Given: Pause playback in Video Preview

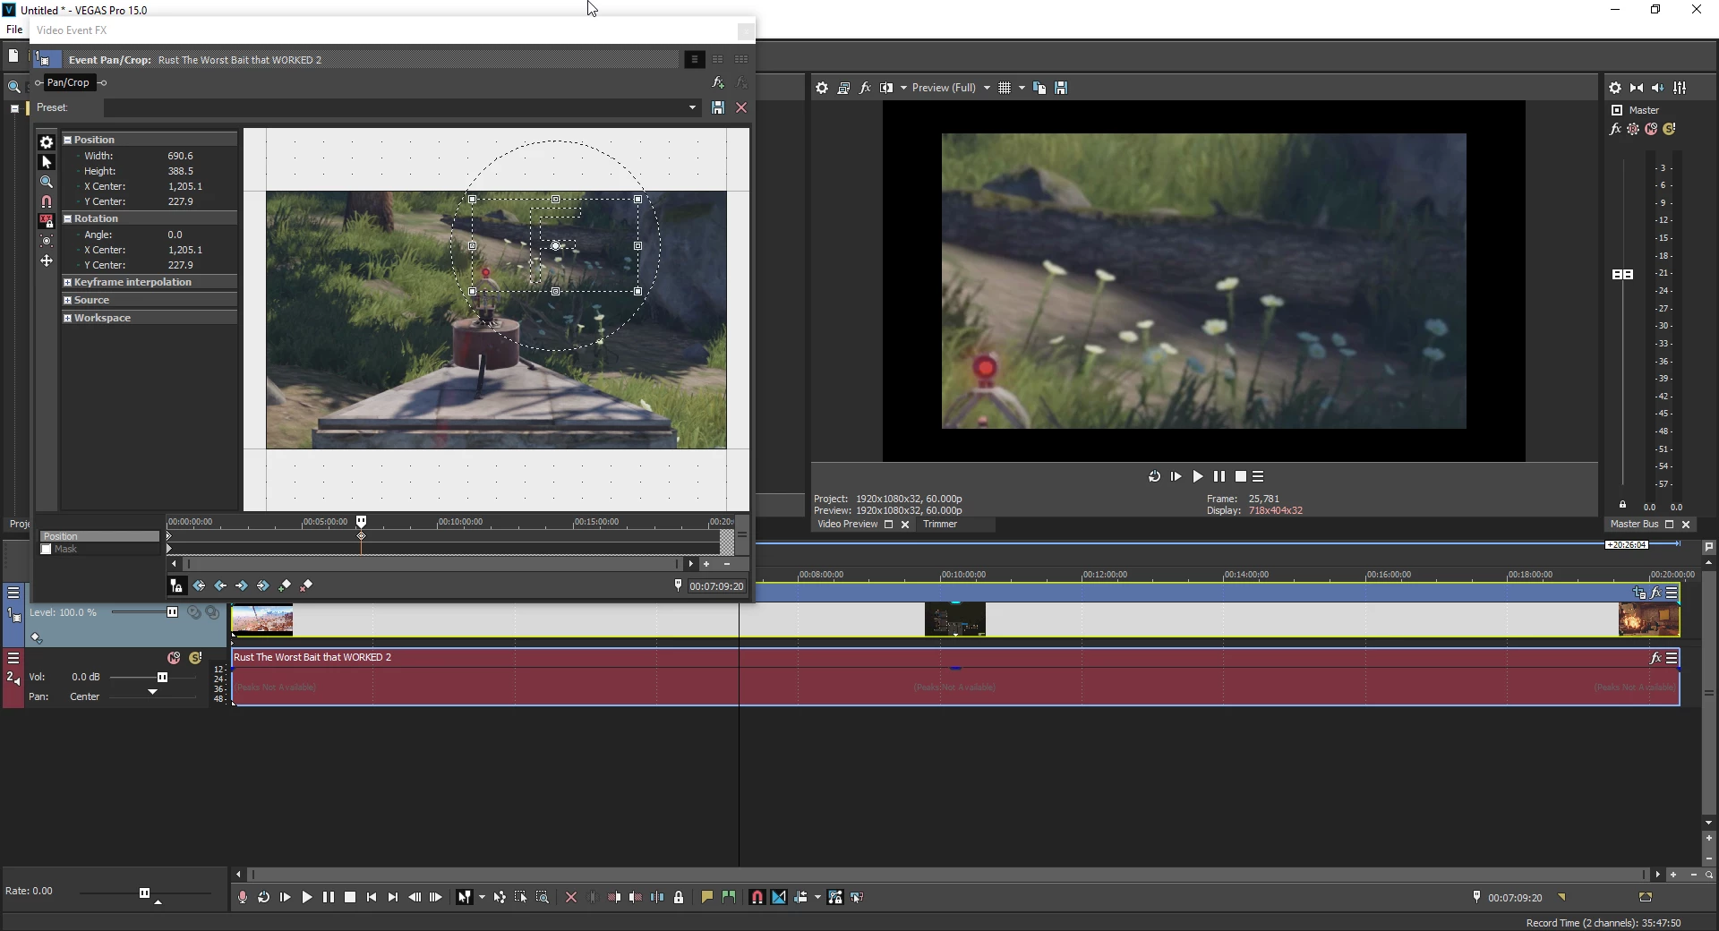Looking at the screenshot, I should click(x=1219, y=476).
